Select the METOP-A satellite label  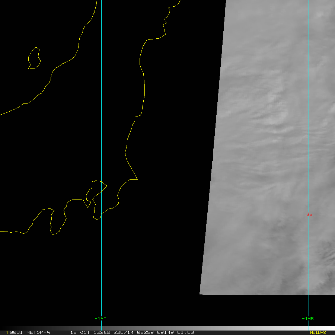38,332
